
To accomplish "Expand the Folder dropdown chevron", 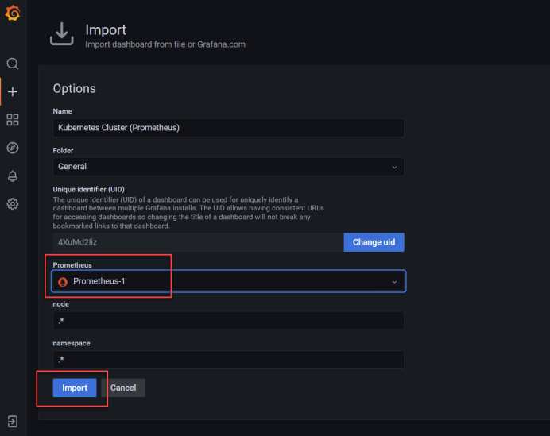I will point(394,167).
